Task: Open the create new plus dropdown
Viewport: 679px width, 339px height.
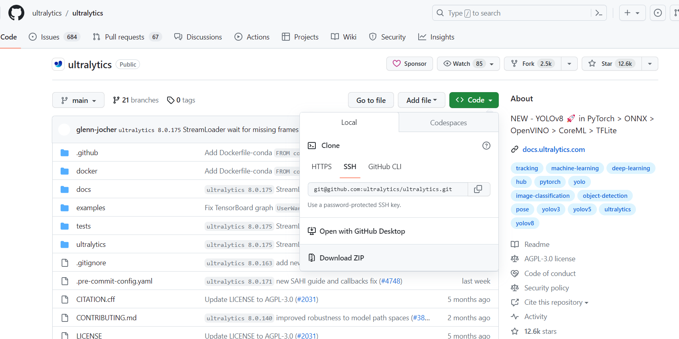Action: [632, 13]
